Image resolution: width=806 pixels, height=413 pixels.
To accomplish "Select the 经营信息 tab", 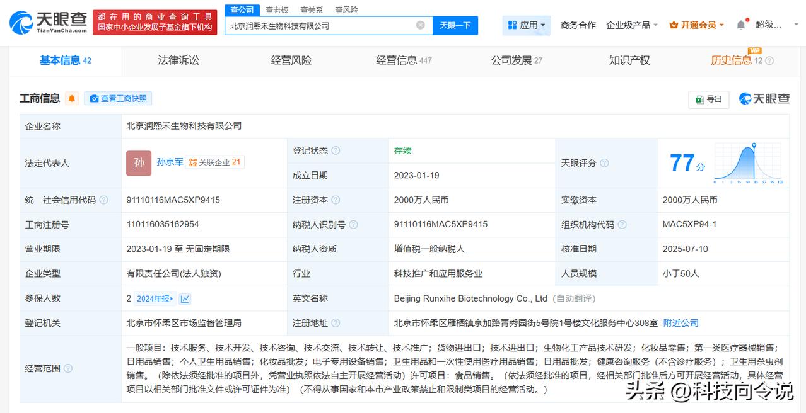I will [x=404, y=60].
